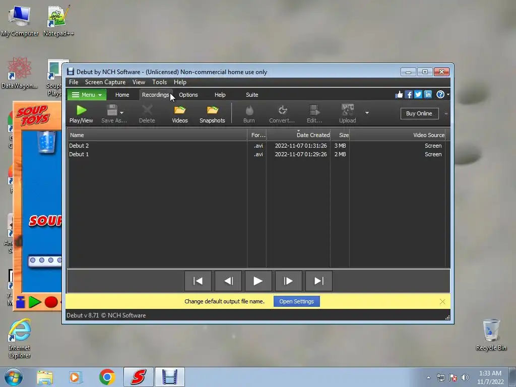Click the LinkedIn share icon

[x=427, y=95]
